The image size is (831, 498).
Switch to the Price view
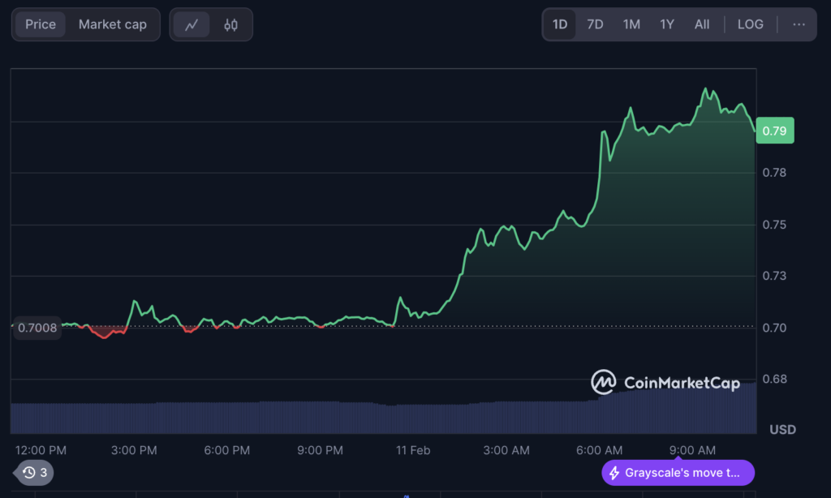tap(41, 24)
